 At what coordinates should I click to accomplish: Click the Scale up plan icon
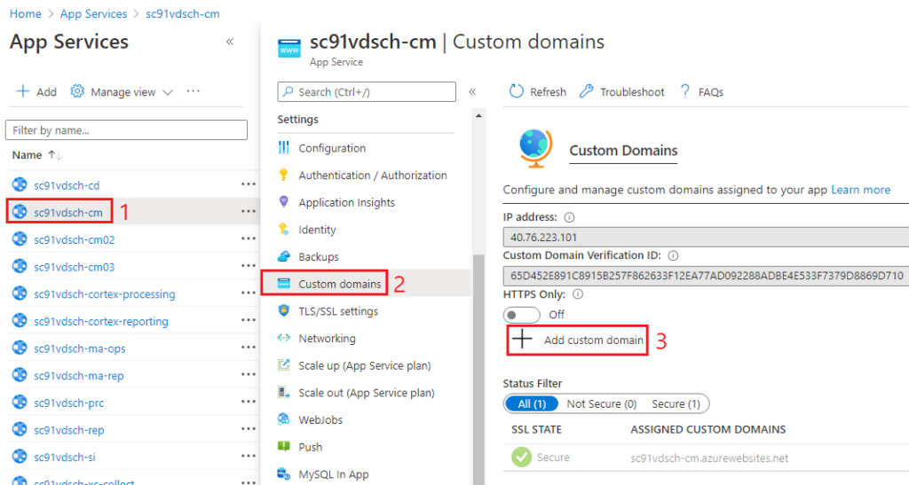[283, 365]
